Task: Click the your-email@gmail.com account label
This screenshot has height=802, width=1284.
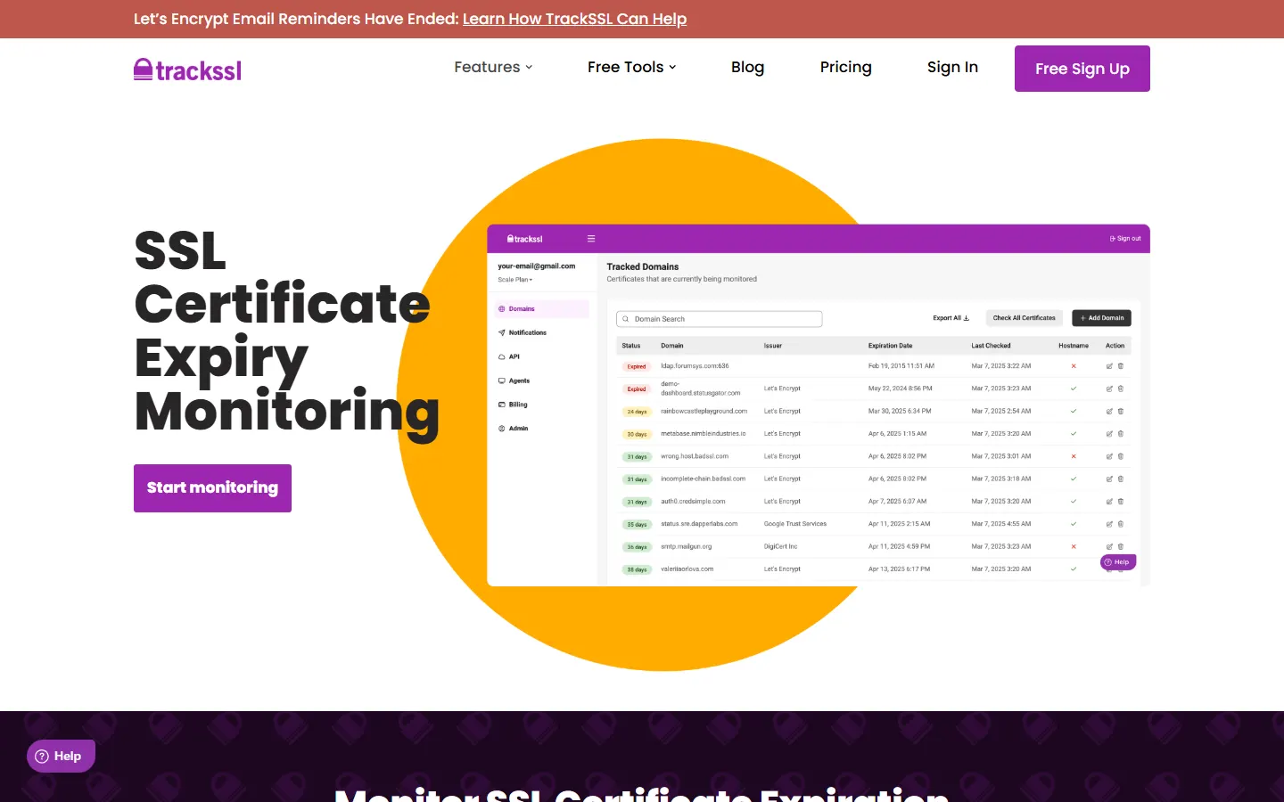Action: click(537, 266)
